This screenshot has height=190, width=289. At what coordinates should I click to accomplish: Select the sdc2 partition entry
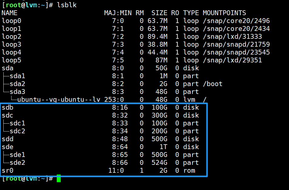[x=17, y=131]
